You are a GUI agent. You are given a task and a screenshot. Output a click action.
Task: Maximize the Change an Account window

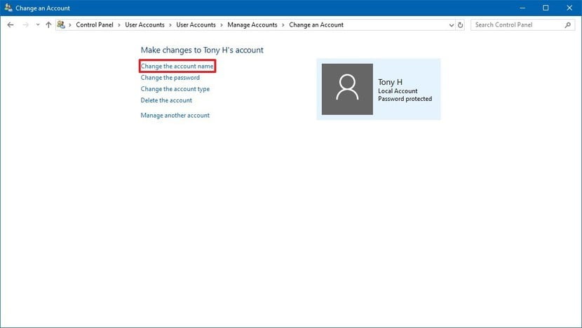point(546,8)
